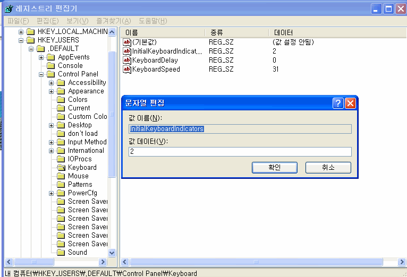Screen dimensions: 407x277
Task: Expand the AppEvents tree node
Action: [41, 57]
